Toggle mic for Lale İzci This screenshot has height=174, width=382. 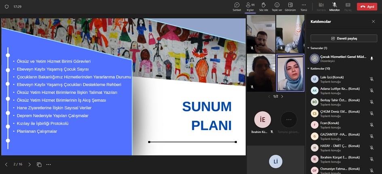[371, 79]
